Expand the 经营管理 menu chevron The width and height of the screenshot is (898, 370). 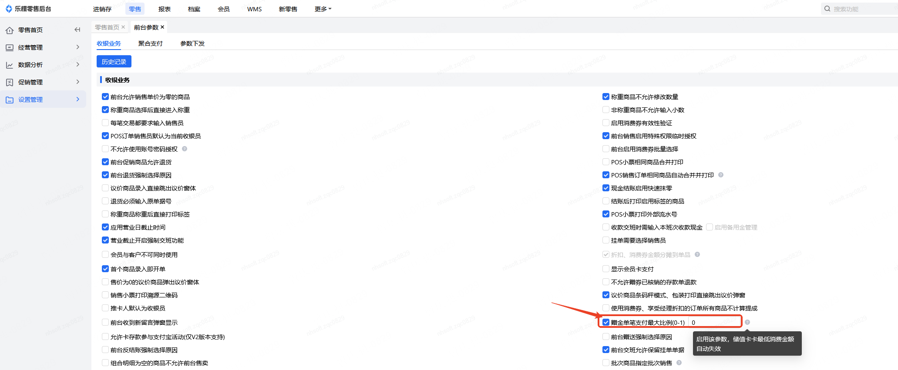click(x=78, y=47)
